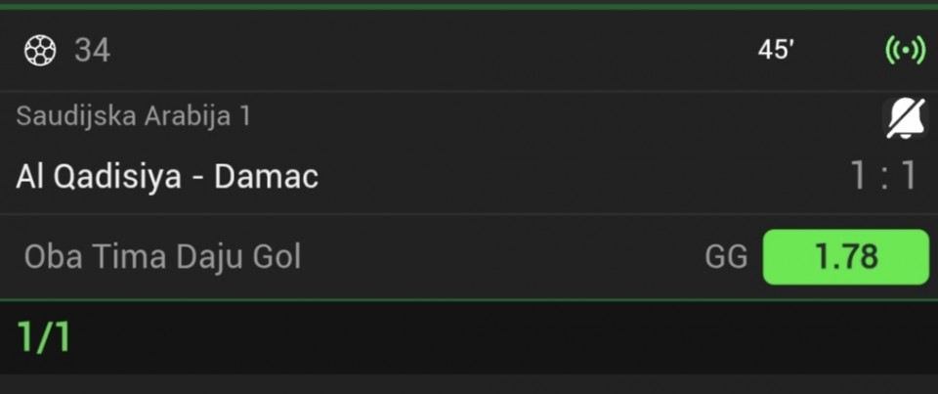
Task: Click the green progress line at top
Action: [469, 6]
